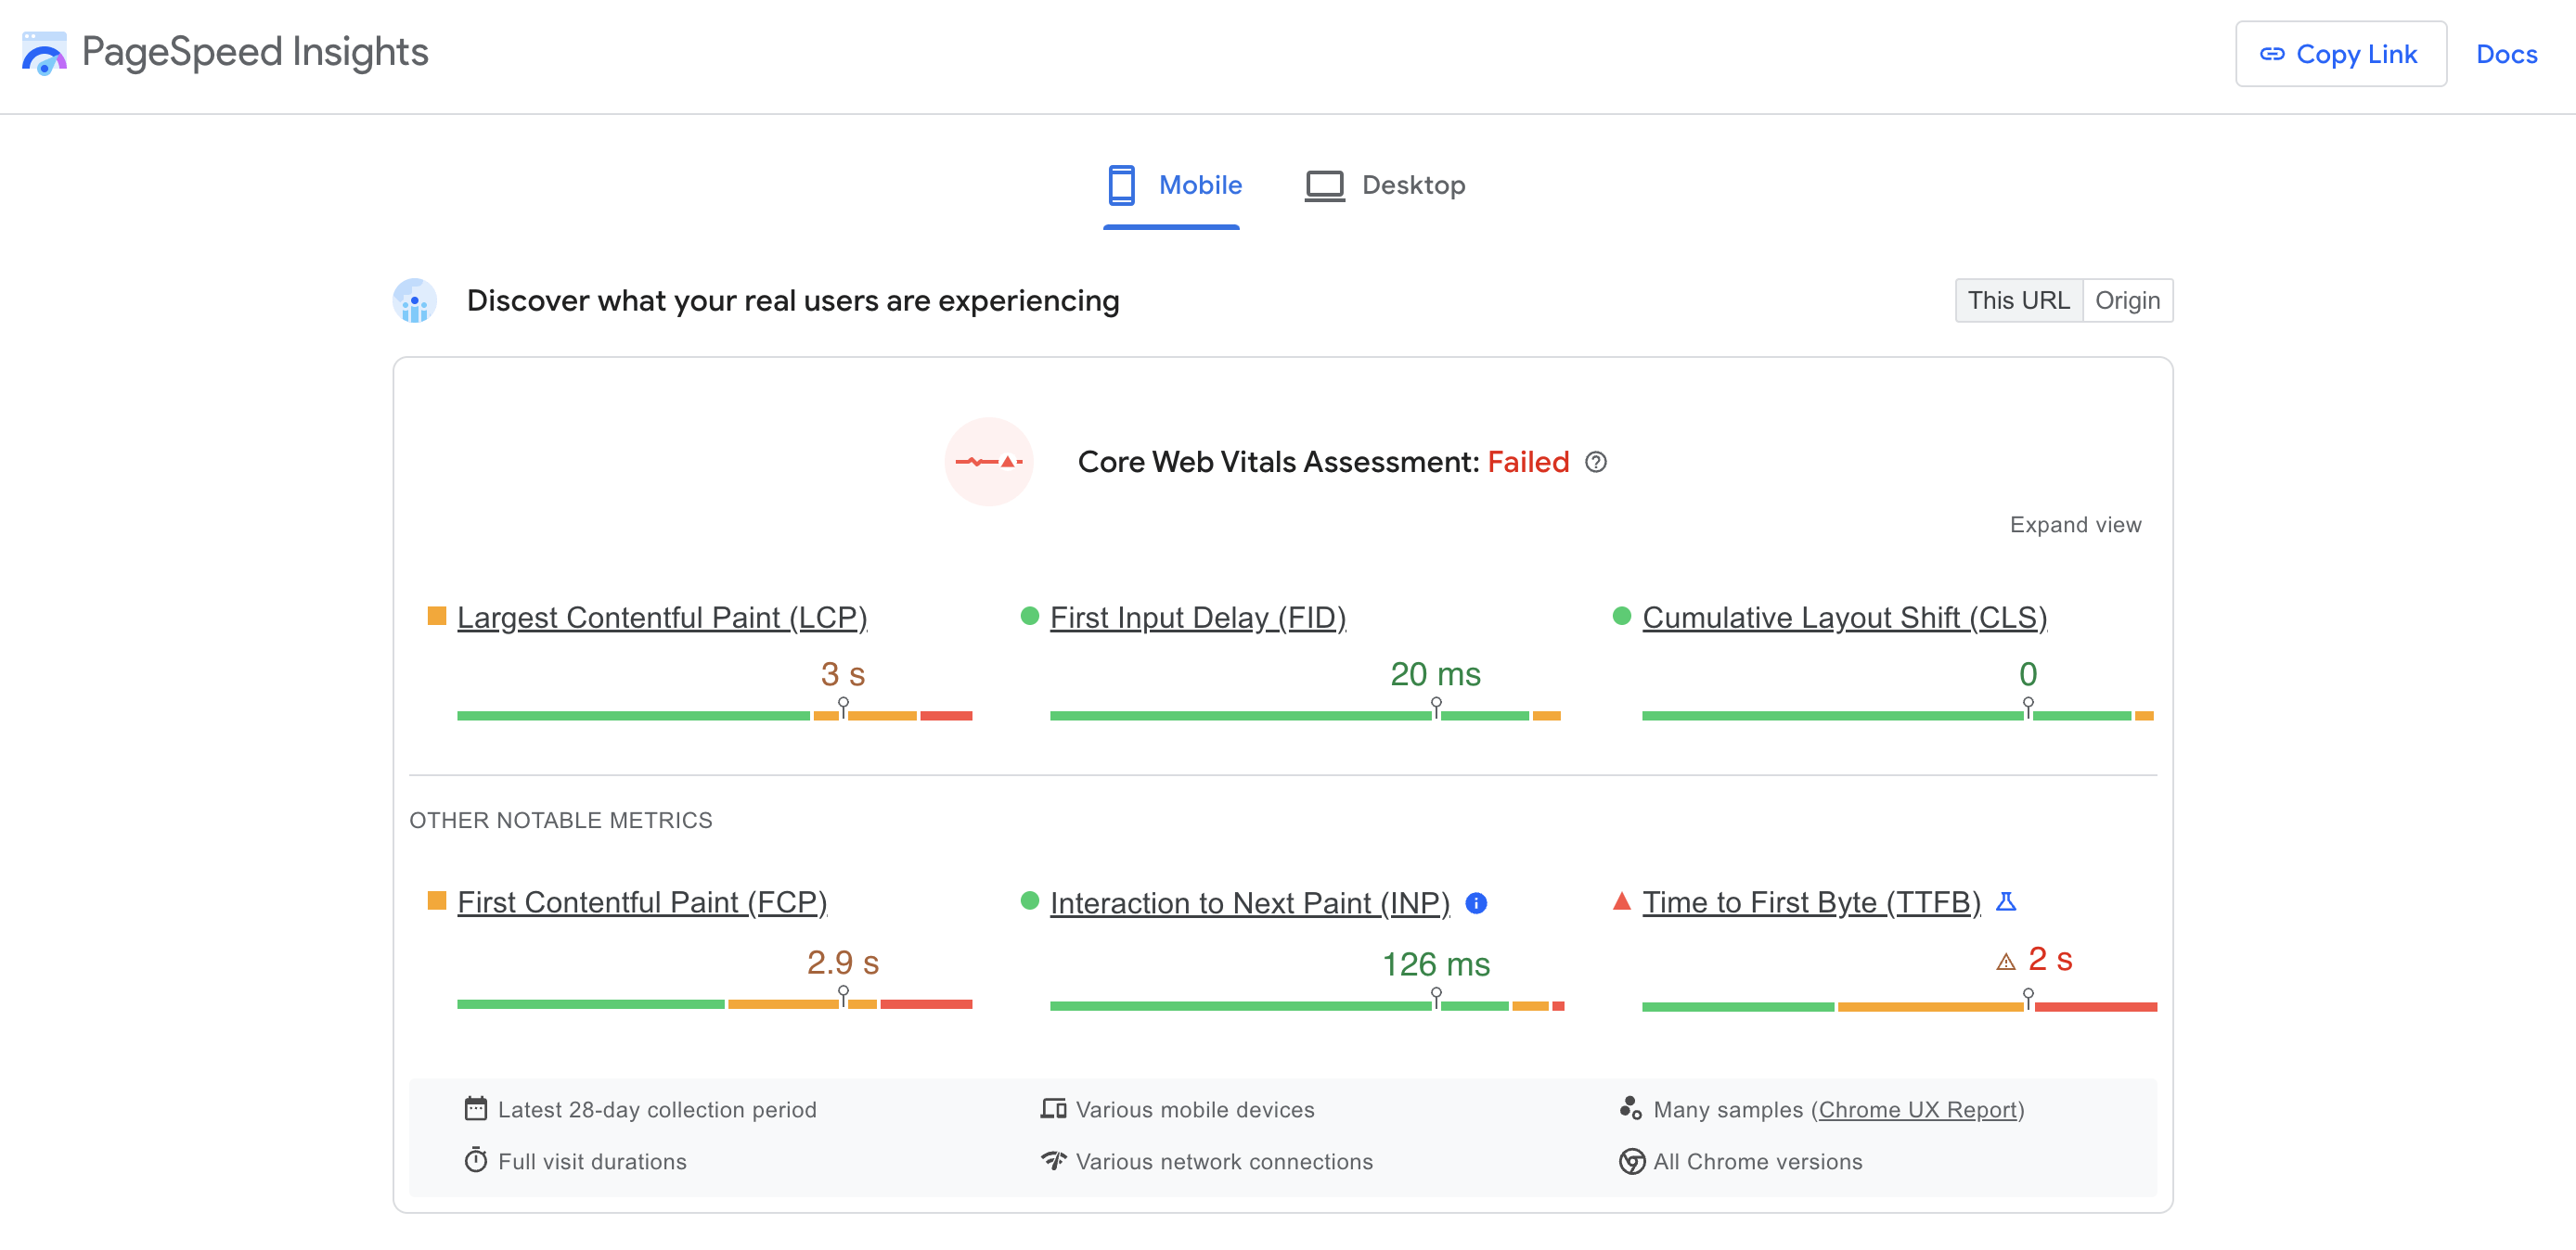This screenshot has height=1250, width=2576.
Task: Open First Contentful Paint (FCP) link
Action: click(x=642, y=902)
